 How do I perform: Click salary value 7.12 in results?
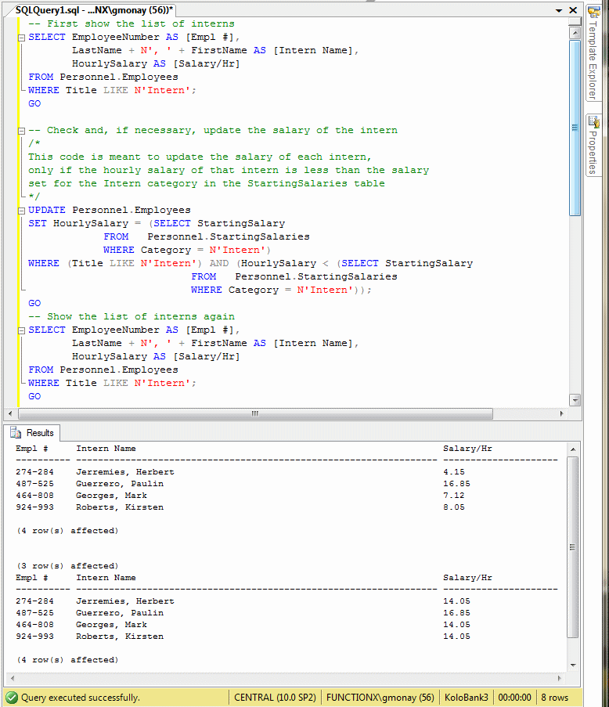pos(454,496)
